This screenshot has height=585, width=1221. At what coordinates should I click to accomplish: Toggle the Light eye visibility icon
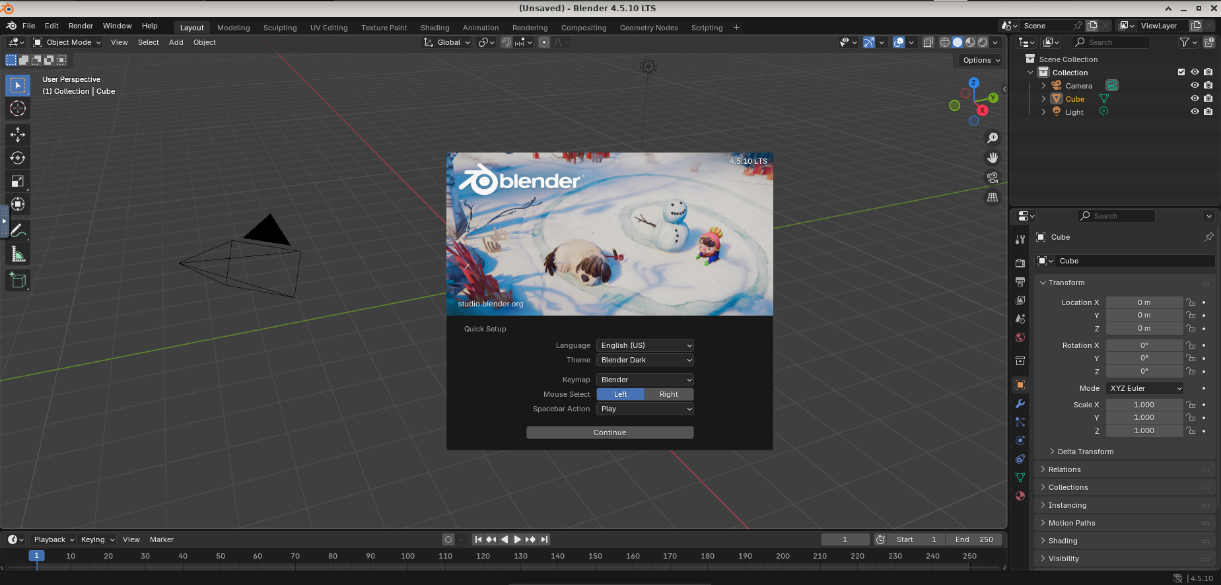(1195, 112)
